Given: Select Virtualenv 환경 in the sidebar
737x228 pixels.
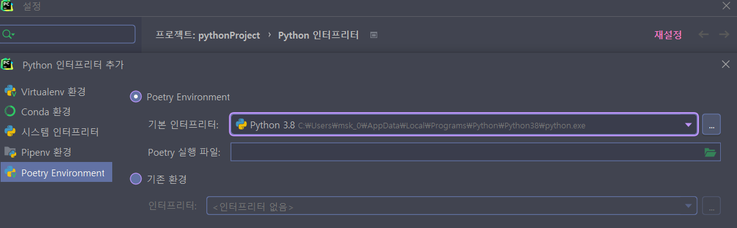Looking at the screenshot, I should pos(56,92).
